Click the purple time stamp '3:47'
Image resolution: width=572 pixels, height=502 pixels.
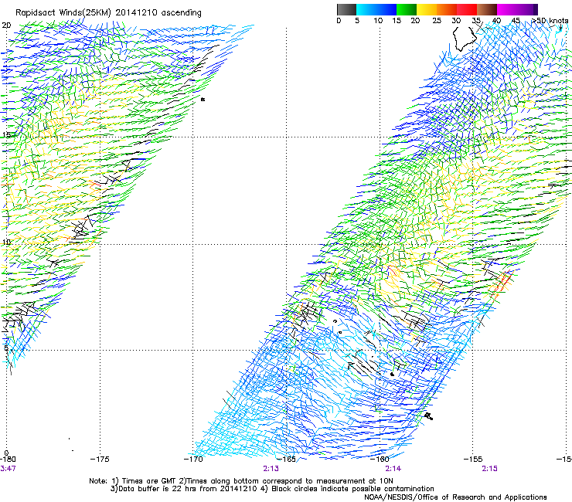tap(8, 469)
